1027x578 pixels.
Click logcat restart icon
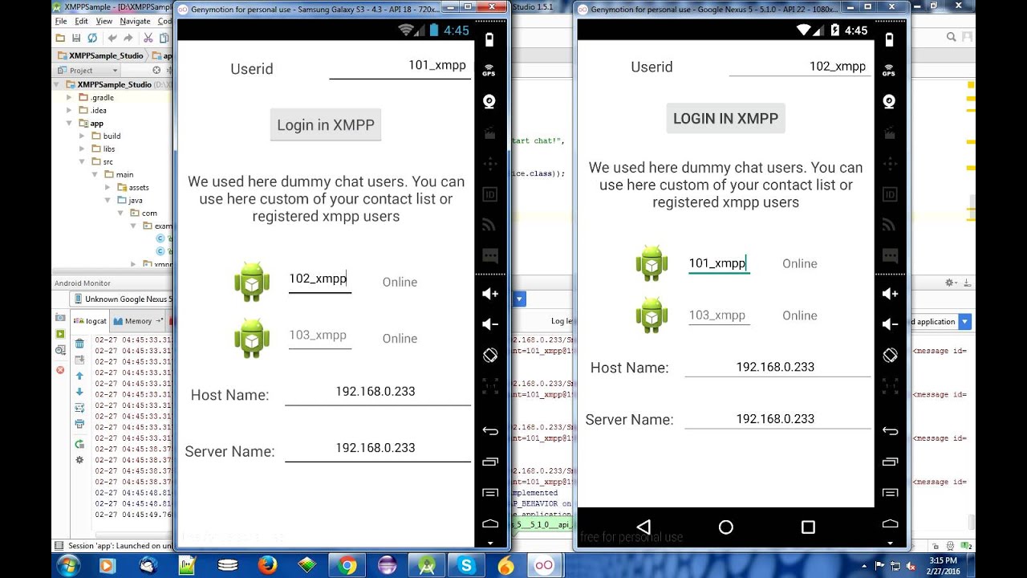tap(79, 444)
